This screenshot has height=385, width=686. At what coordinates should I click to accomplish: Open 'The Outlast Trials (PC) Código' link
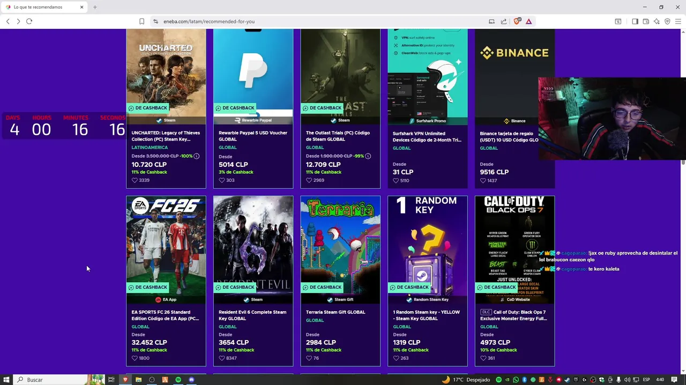tap(338, 136)
